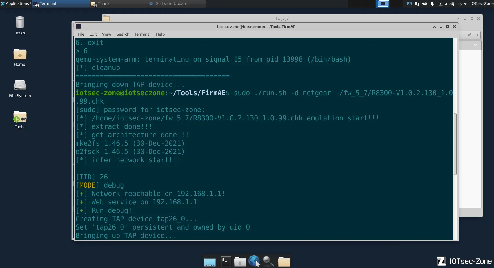Click the pencil edit-path icon in Thunar
Viewport: 494px width, 268px height.
469,35
